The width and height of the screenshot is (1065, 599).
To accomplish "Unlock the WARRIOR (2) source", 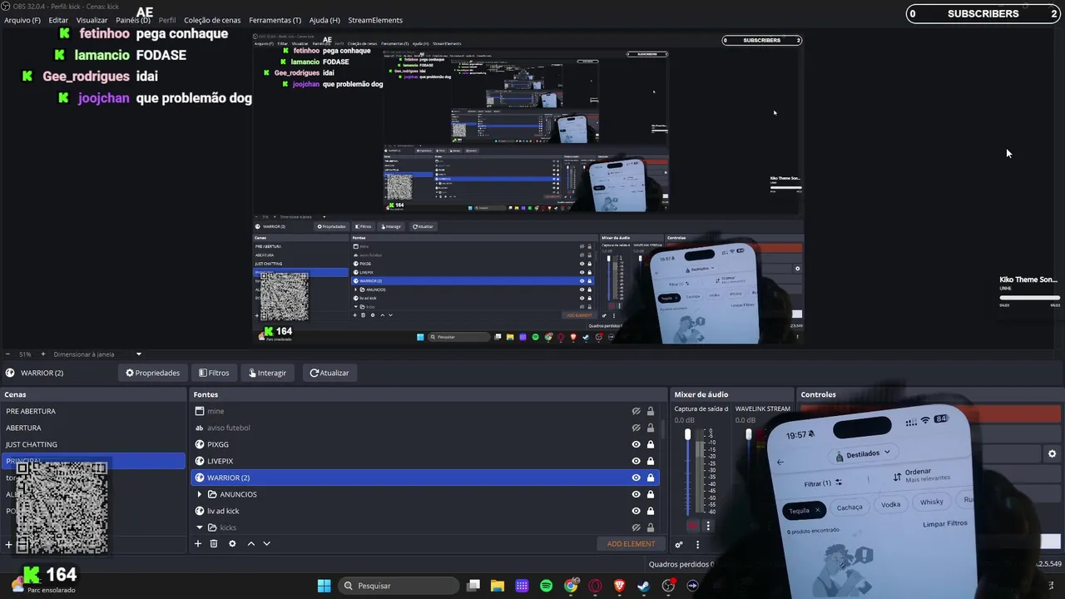I will pyautogui.click(x=651, y=478).
